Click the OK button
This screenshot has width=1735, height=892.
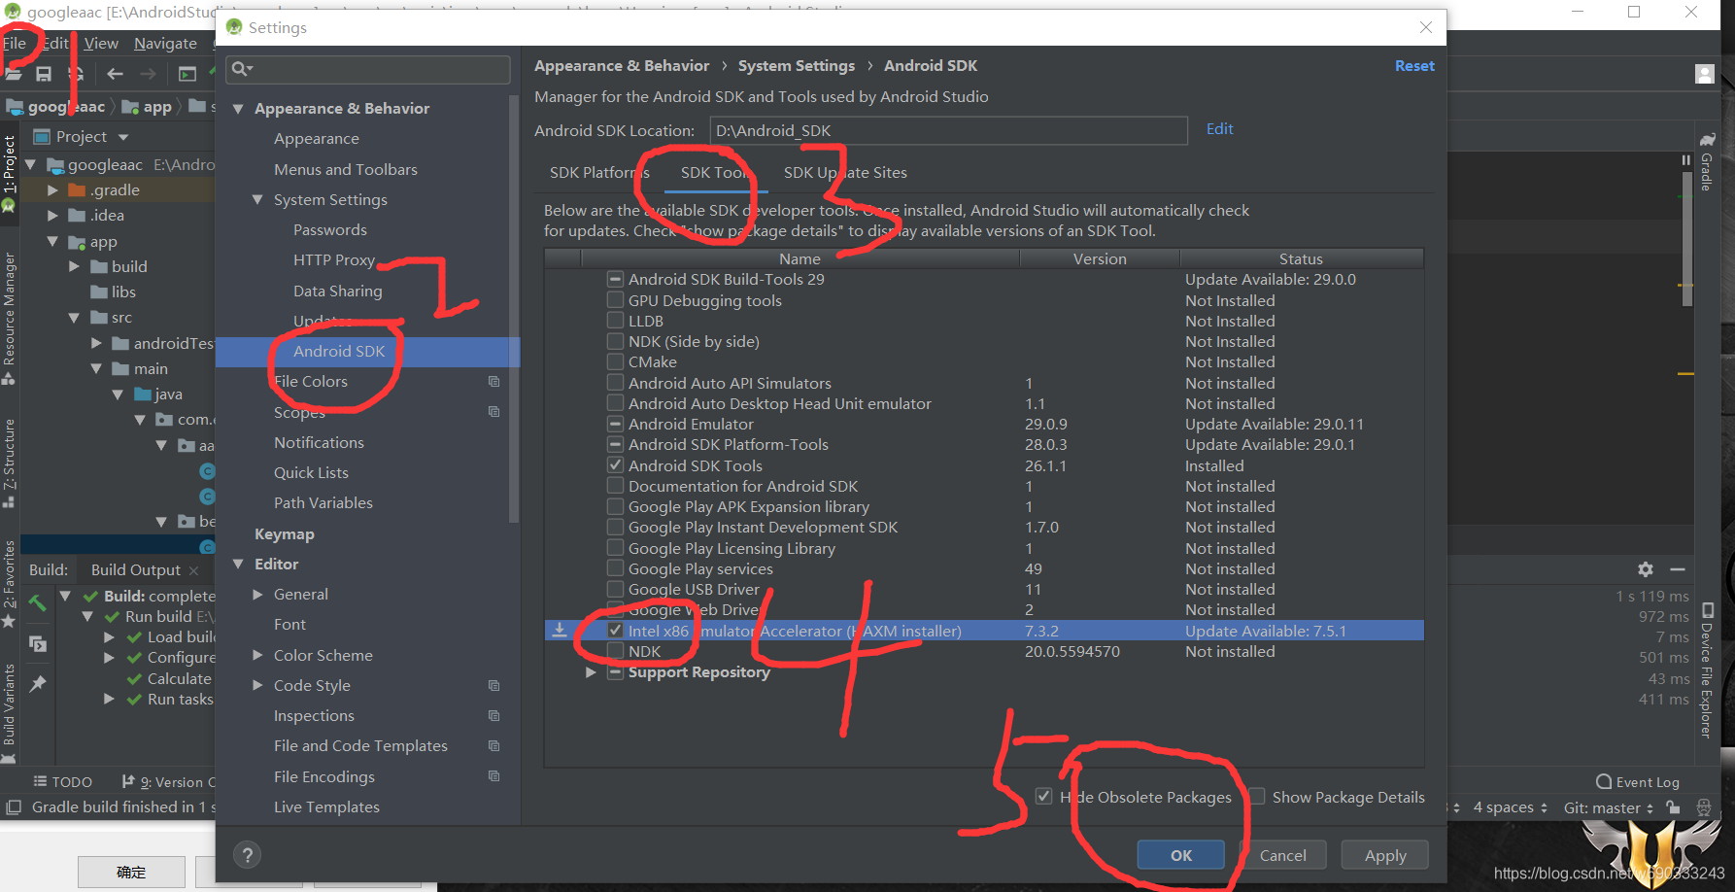pos(1180,855)
